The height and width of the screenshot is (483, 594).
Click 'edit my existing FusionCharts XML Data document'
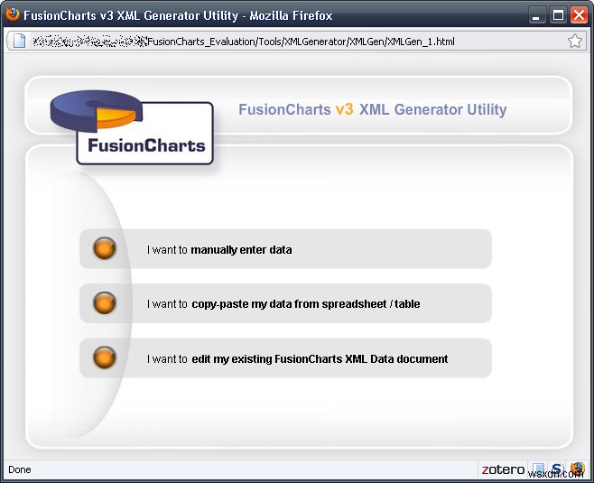coord(320,358)
